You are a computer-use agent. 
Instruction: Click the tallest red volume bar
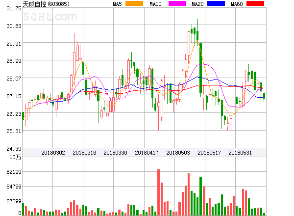click(x=158, y=192)
